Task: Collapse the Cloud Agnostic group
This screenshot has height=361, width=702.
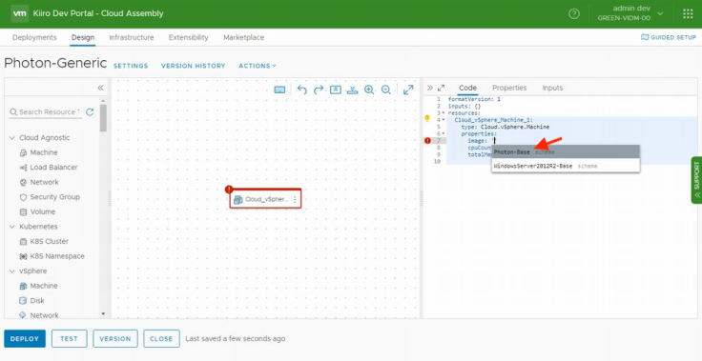Action: pyautogui.click(x=12, y=138)
